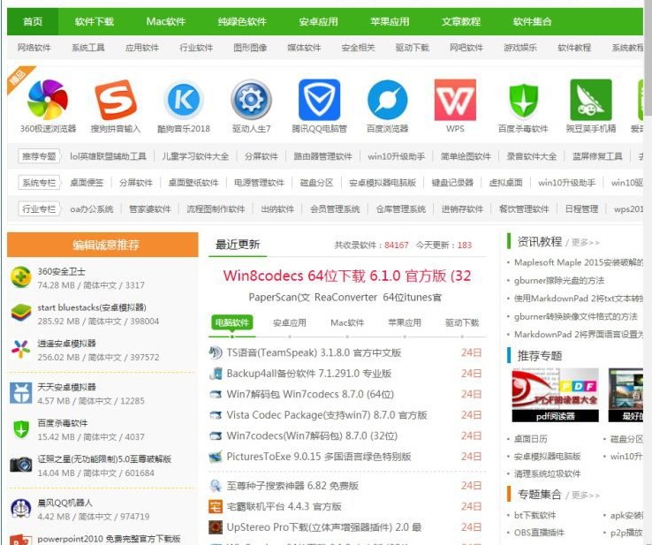The width and height of the screenshot is (652, 545).
Task: Open the 桌面便签 link
Action: [x=87, y=183]
